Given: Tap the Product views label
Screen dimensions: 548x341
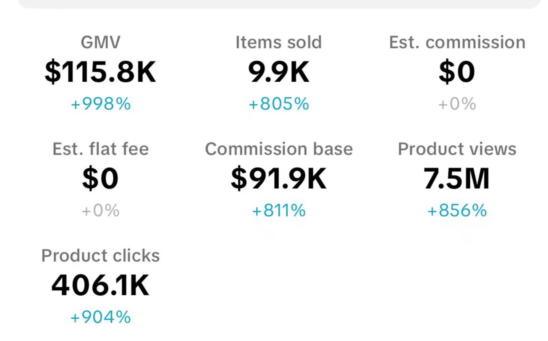Looking at the screenshot, I should click(x=457, y=149).
